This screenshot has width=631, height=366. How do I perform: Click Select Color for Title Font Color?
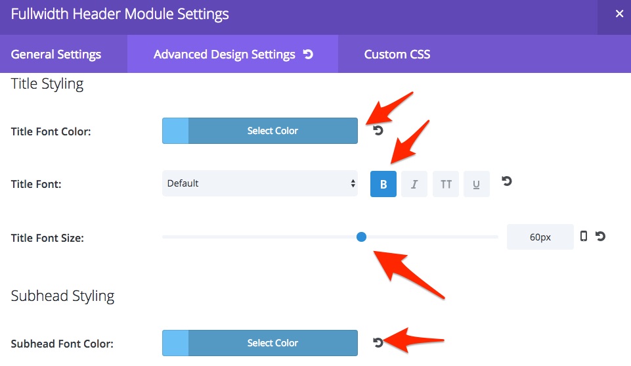[x=273, y=131]
